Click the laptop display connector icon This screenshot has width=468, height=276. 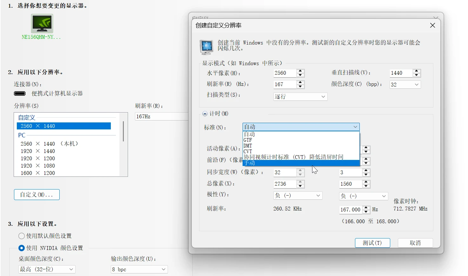pyautogui.click(x=20, y=93)
